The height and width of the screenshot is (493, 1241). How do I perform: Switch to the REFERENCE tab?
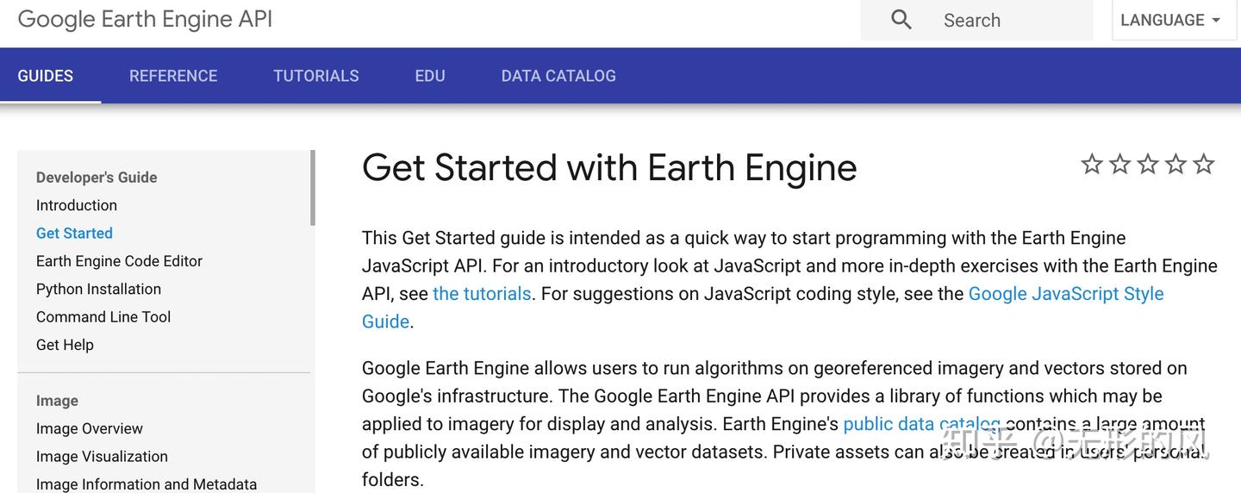pyautogui.click(x=173, y=76)
